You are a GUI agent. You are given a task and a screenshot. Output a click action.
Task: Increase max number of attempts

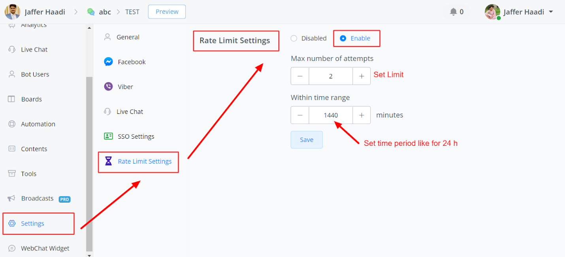361,76
